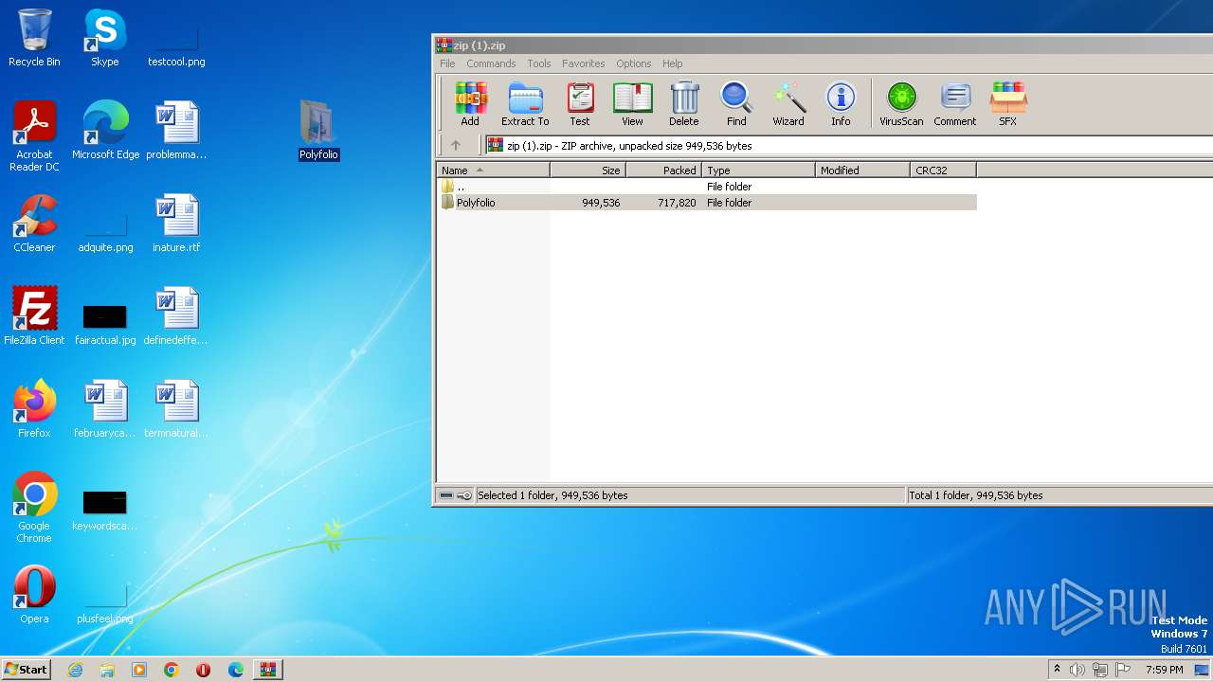Select the februaryca... Word document

pos(105,409)
